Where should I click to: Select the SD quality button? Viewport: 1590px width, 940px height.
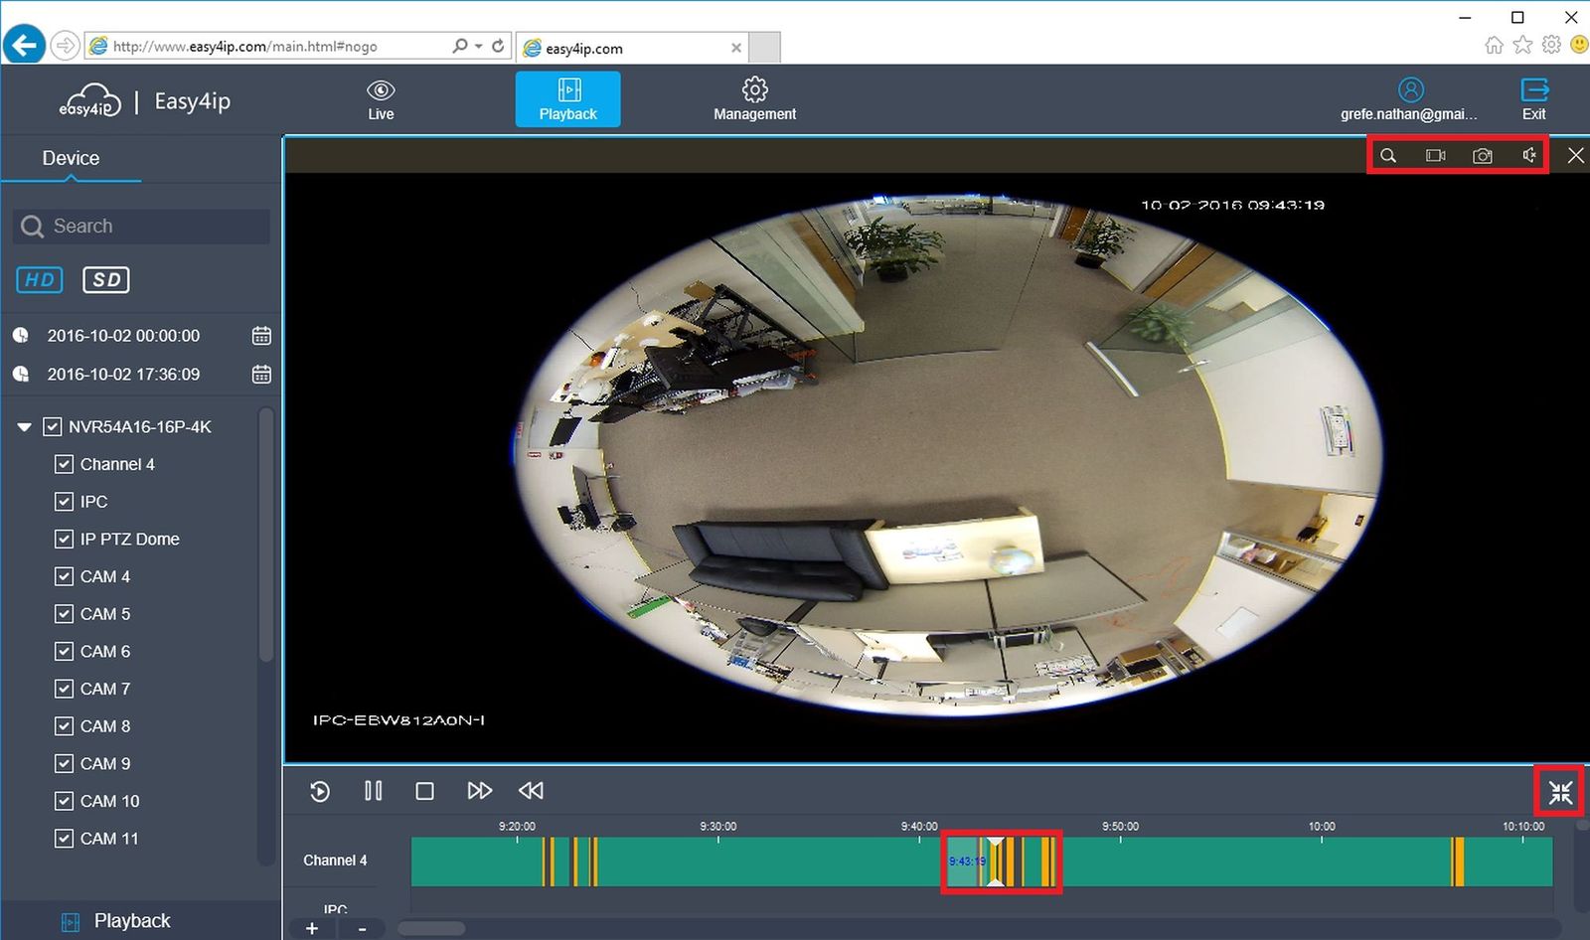point(106,280)
